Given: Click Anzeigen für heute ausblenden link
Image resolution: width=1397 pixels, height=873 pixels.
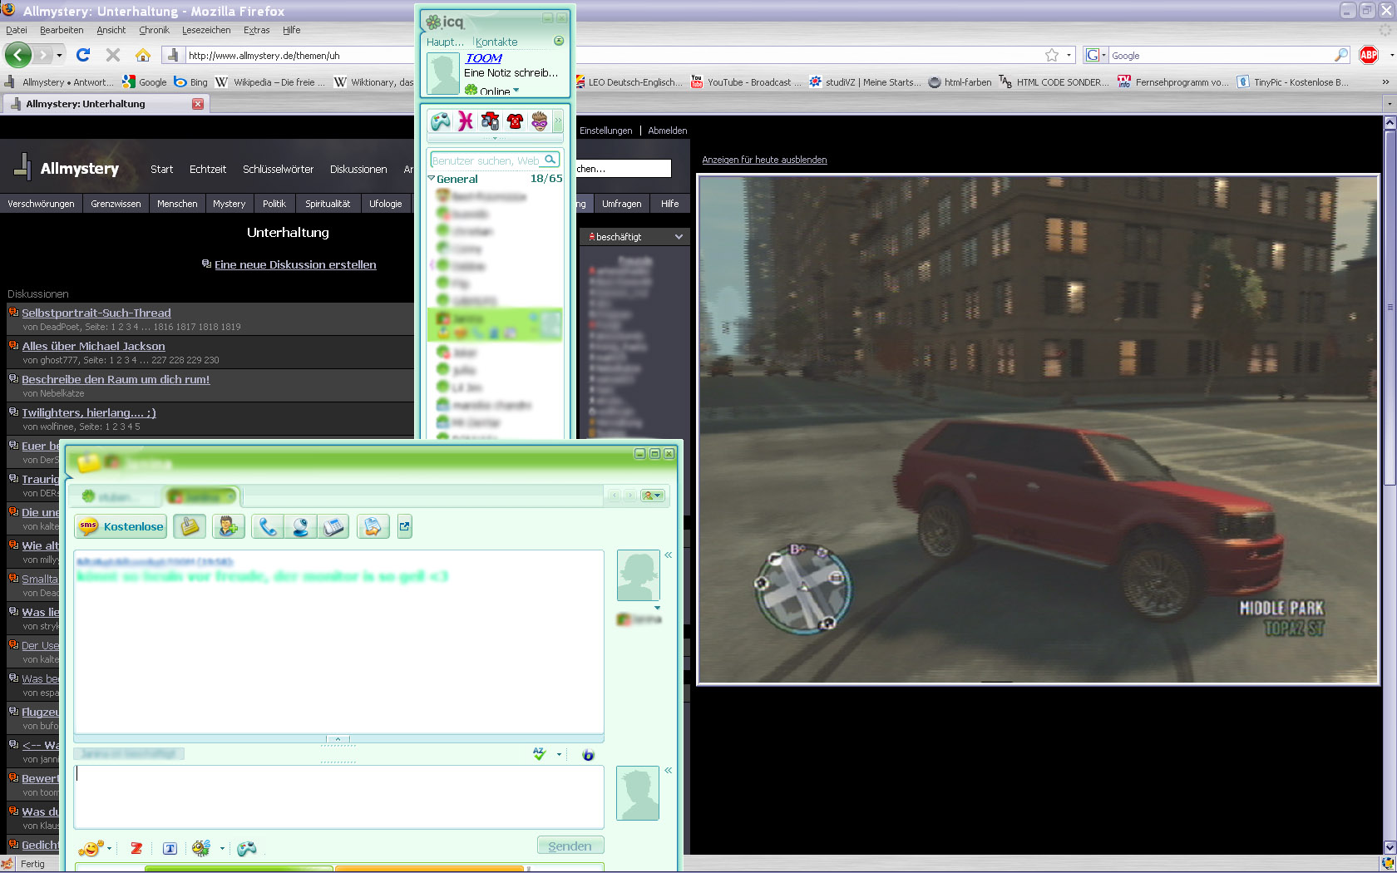Looking at the screenshot, I should [x=764, y=160].
